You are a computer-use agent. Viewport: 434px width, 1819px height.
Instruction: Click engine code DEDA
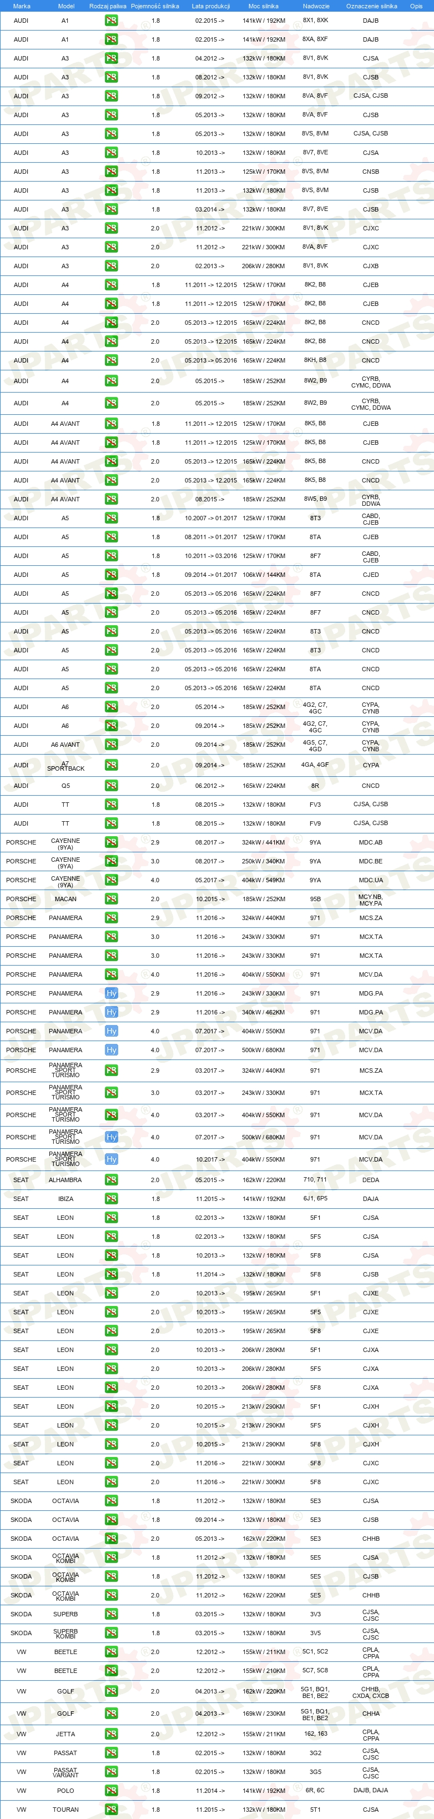[x=371, y=1180]
